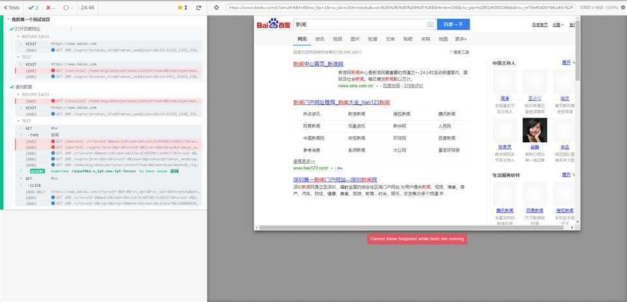
Task: Click the camera image-search icon
Action: point(430,24)
